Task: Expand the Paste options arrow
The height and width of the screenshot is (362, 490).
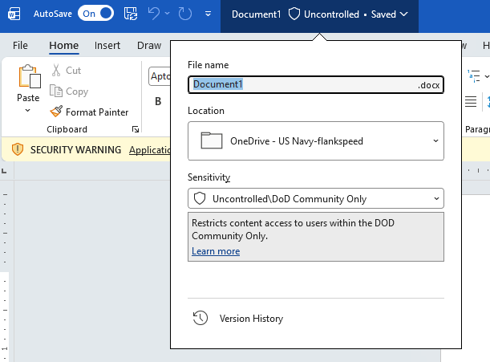Action: [x=28, y=110]
